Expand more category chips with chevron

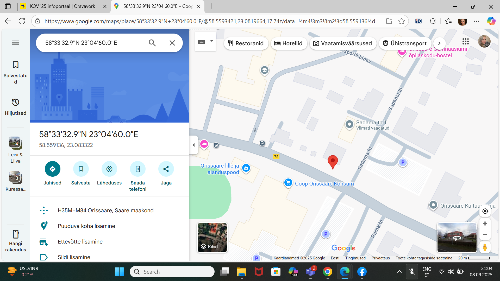[439, 43]
